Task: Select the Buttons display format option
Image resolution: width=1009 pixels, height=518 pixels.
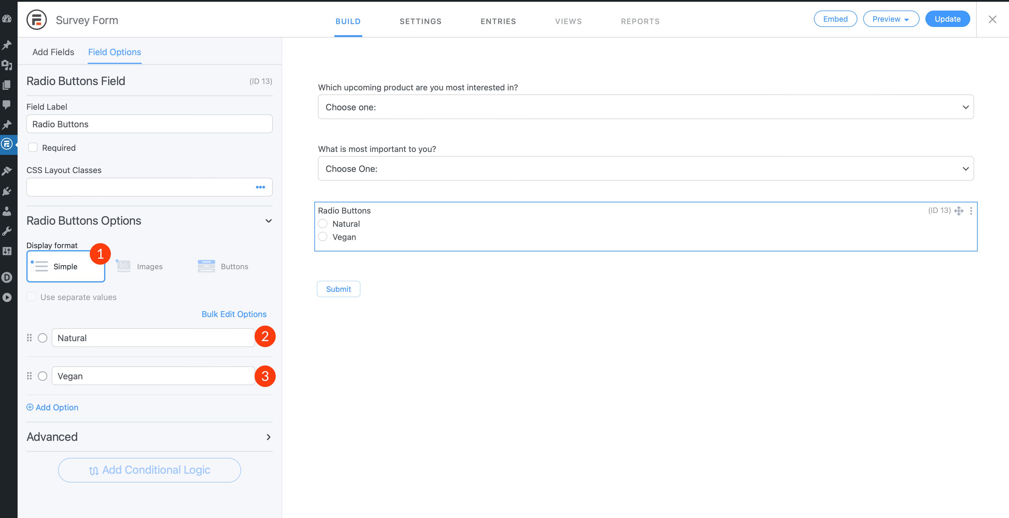Action: click(224, 266)
